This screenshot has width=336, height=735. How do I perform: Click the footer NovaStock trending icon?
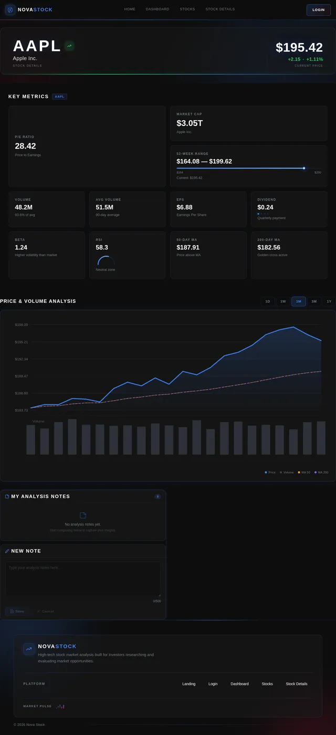(29, 649)
